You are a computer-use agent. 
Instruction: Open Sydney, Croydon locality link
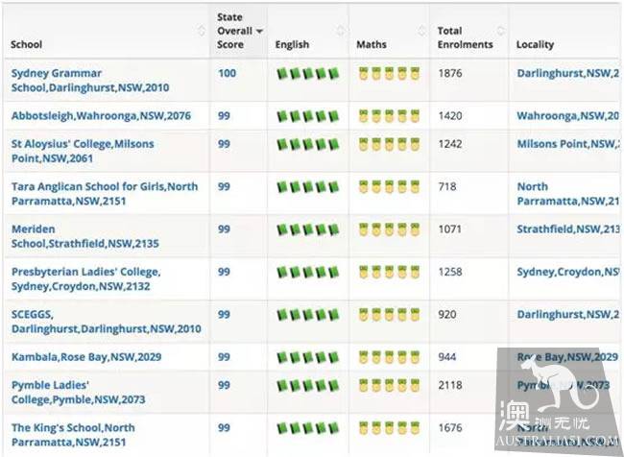[x=568, y=272]
